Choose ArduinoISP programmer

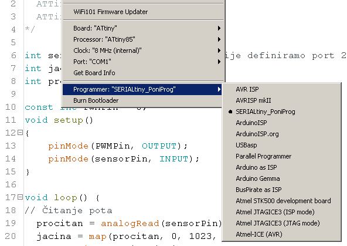pos(282,123)
